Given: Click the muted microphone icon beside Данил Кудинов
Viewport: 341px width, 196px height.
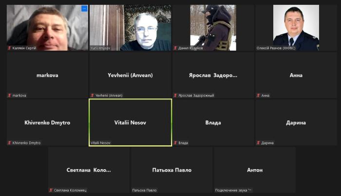Looking at the screenshot, I should pos(175,48).
